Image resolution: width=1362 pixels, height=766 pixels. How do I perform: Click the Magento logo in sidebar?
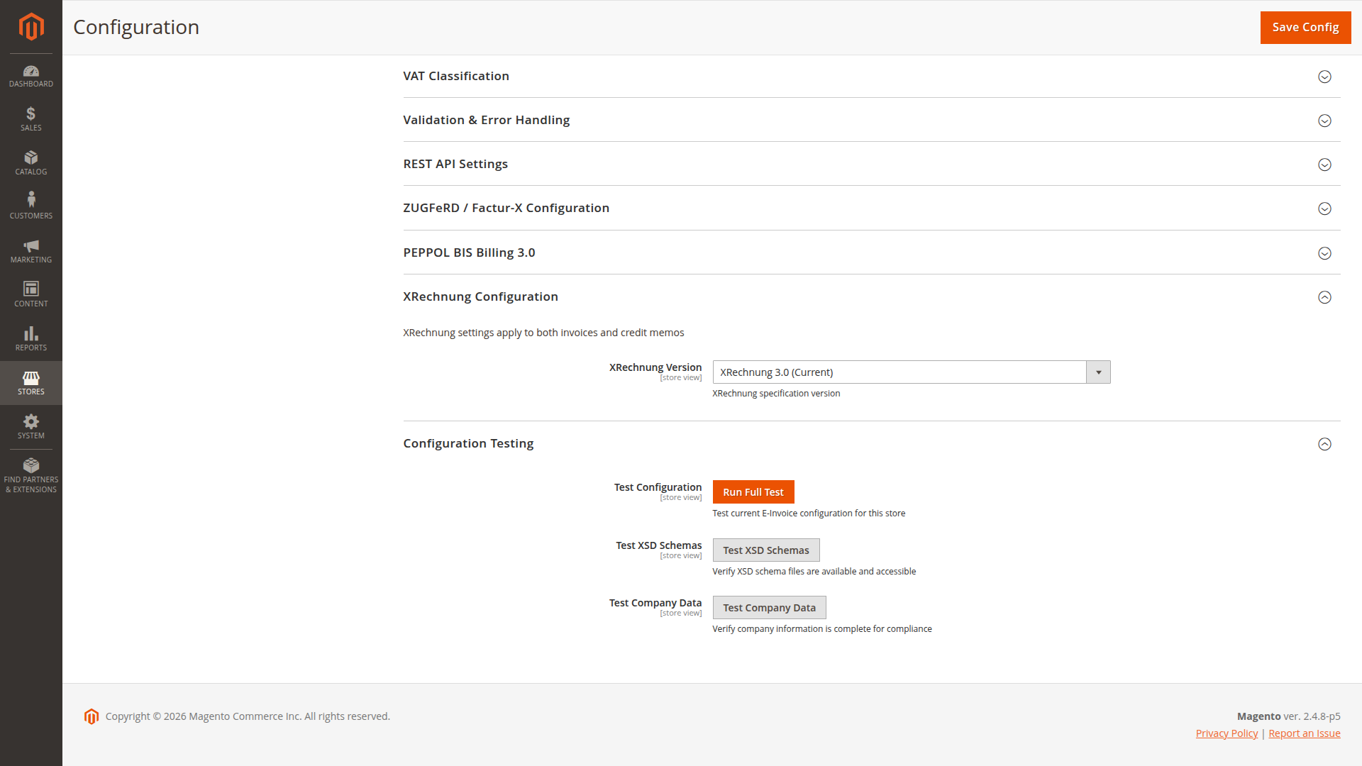coord(31,27)
